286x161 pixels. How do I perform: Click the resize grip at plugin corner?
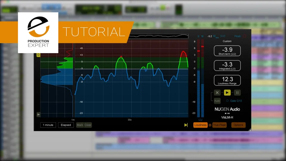(x=250, y=129)
